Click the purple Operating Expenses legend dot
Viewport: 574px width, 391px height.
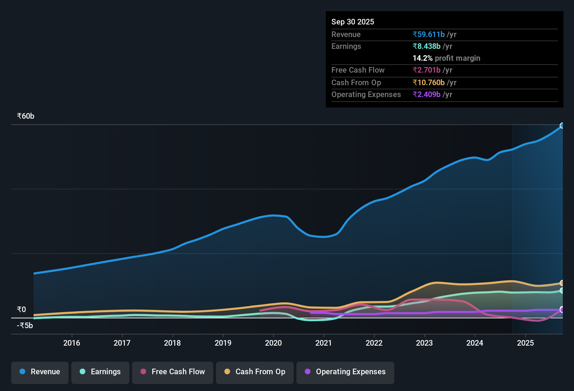(307, 372)
